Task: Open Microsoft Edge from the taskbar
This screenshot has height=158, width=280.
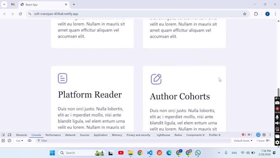Action: tap(169, 153)
